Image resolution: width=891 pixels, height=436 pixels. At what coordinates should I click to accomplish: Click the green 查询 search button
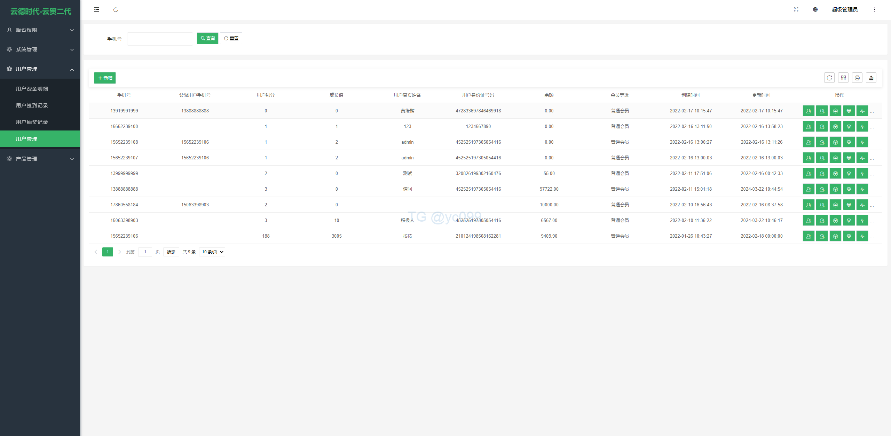tap(207, 38)
